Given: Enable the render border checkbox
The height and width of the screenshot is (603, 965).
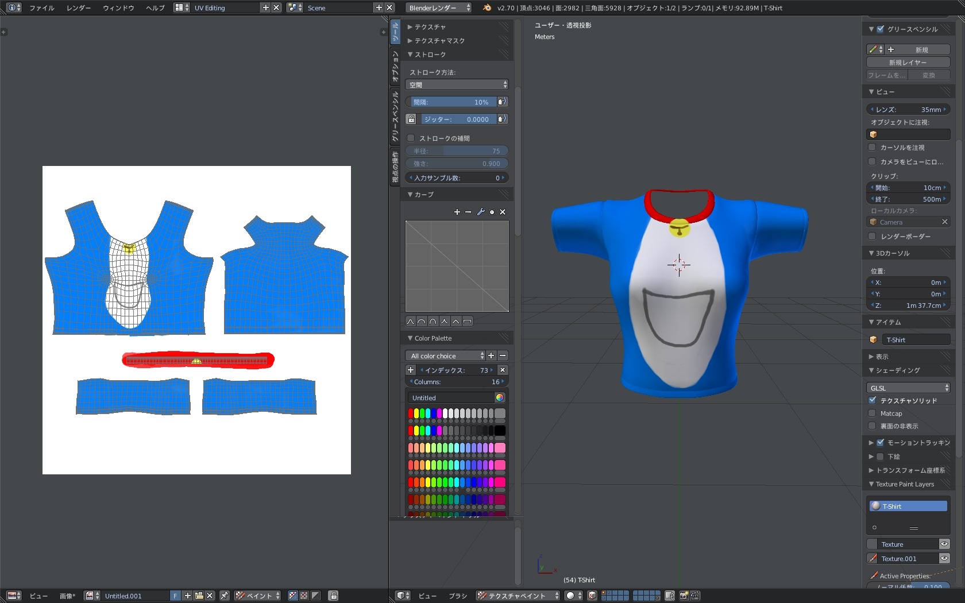Looking at the screenshot, I should pyautogui.click(x=872, y=236).
